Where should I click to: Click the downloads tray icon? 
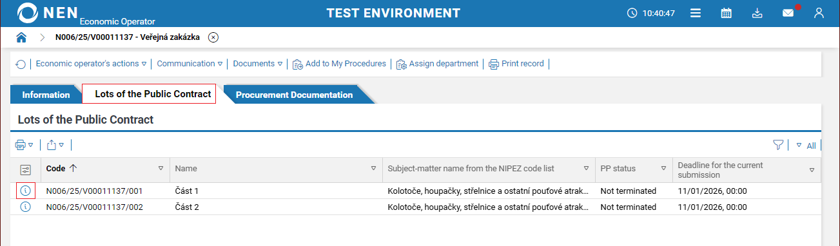tap(757, 13)
